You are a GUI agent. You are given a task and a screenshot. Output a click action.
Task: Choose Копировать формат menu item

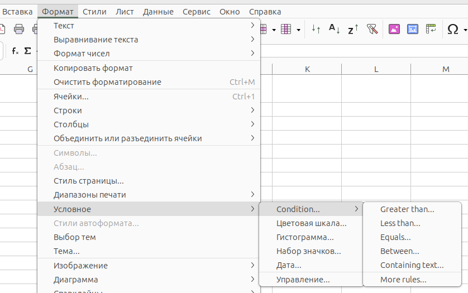pos(149,68)
